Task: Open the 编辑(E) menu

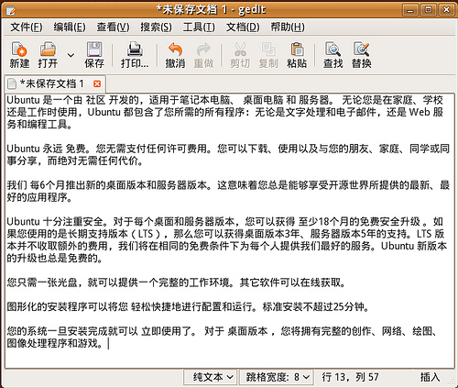Action: click(x=70, y=28)
